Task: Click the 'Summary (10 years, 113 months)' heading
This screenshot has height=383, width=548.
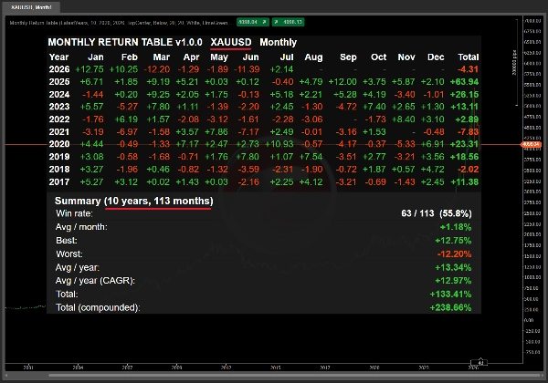Action: pyautogui.click(x=134, y=201)
